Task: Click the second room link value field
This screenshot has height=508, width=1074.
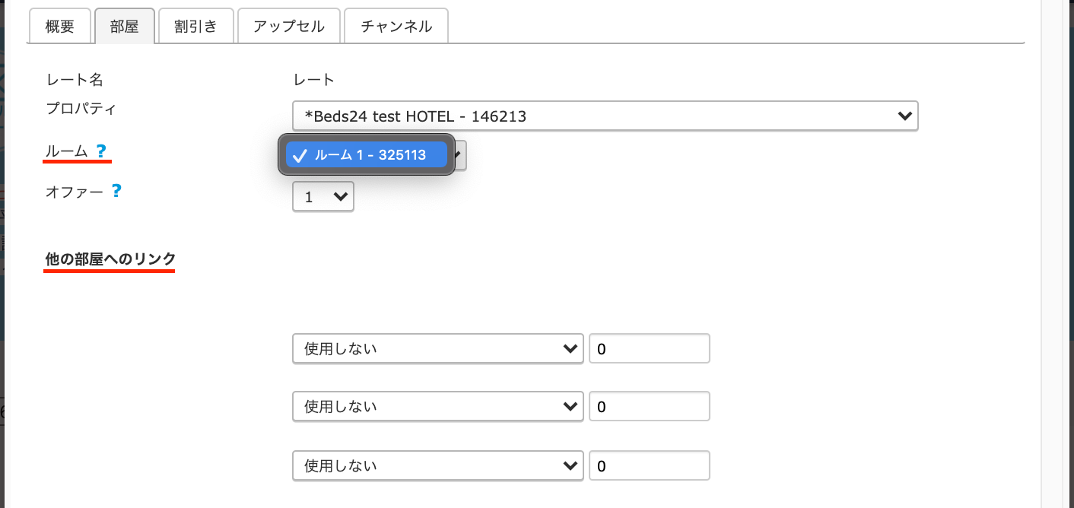Action: [x=649, y=407]
